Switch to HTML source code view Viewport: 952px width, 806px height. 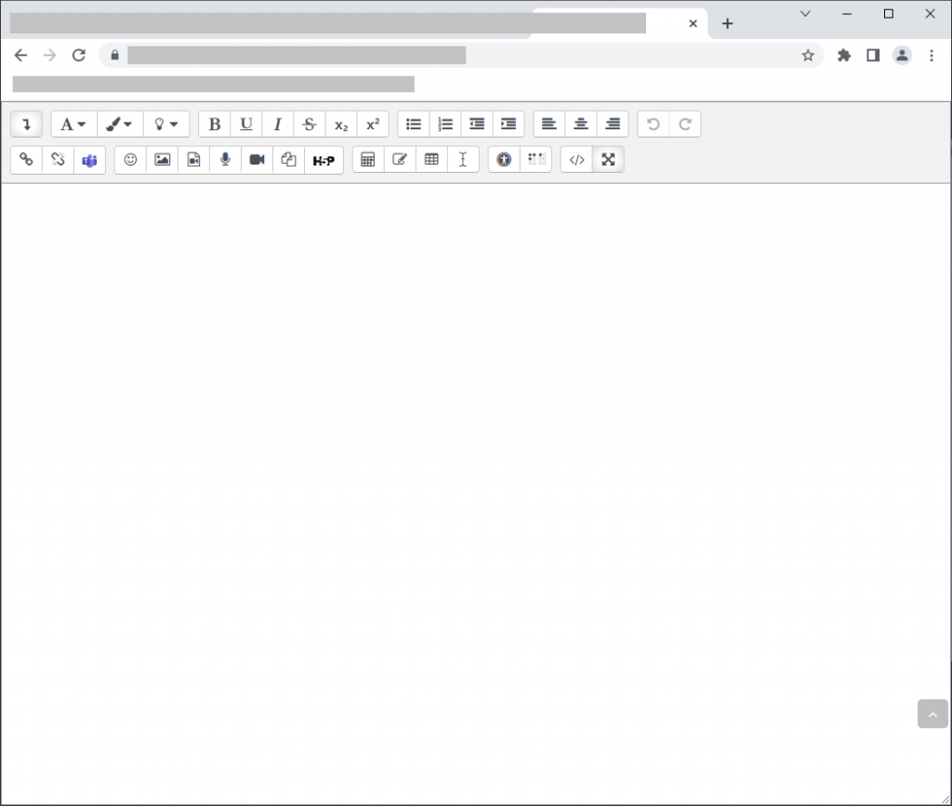[576, 160]
